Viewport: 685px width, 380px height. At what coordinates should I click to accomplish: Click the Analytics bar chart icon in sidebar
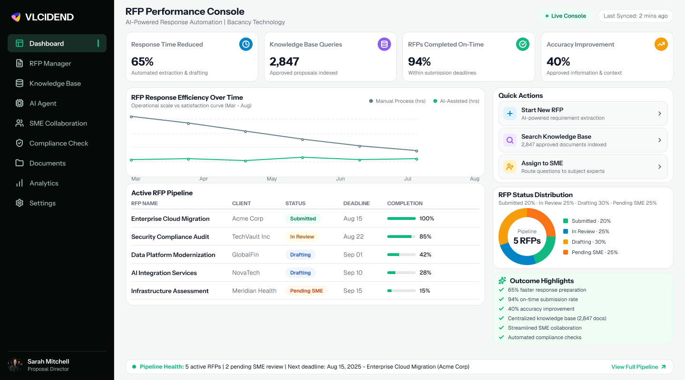click(x=20, y=183)
